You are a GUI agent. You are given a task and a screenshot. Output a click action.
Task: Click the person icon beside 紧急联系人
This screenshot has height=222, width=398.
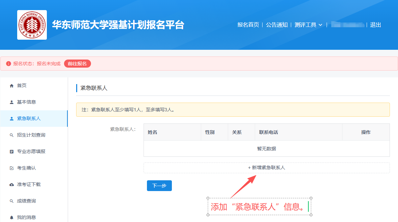(12, 119)
